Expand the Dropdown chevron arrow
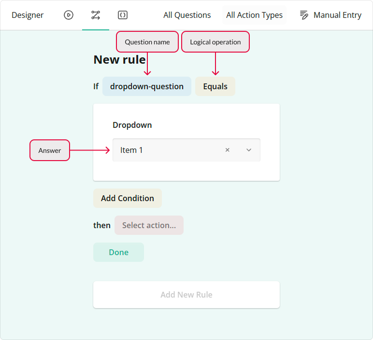 (249, 150)
